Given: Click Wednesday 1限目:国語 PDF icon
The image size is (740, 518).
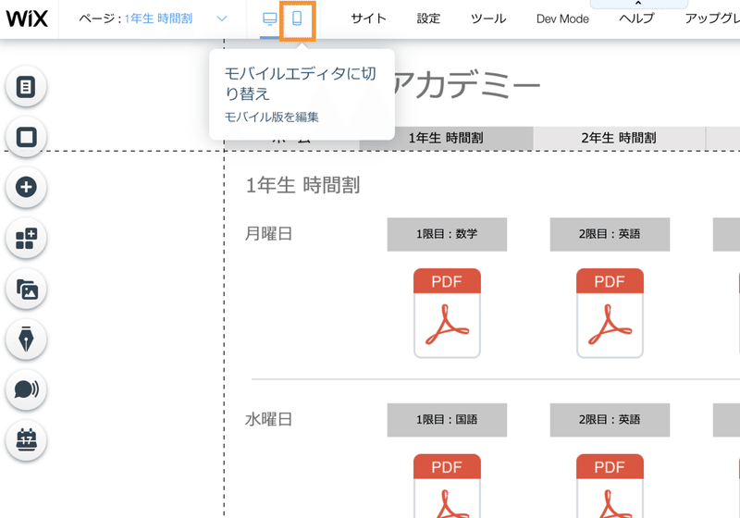Looking at the screenshot, I should (x=447, y=486).
